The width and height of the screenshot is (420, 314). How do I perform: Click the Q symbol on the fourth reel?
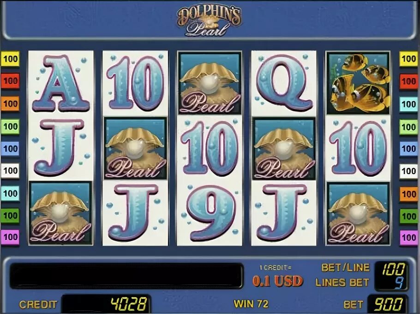point(284,83)
